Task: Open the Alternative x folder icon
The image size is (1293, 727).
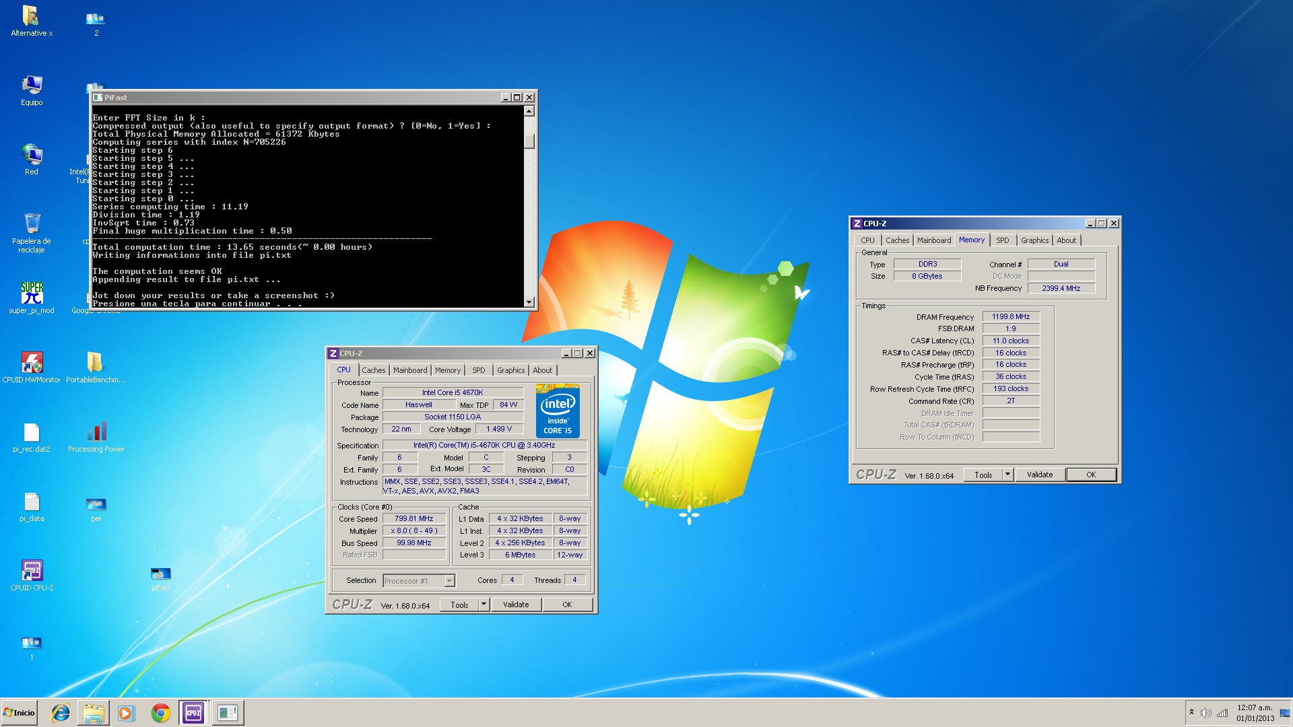Action: click(31, 21)
